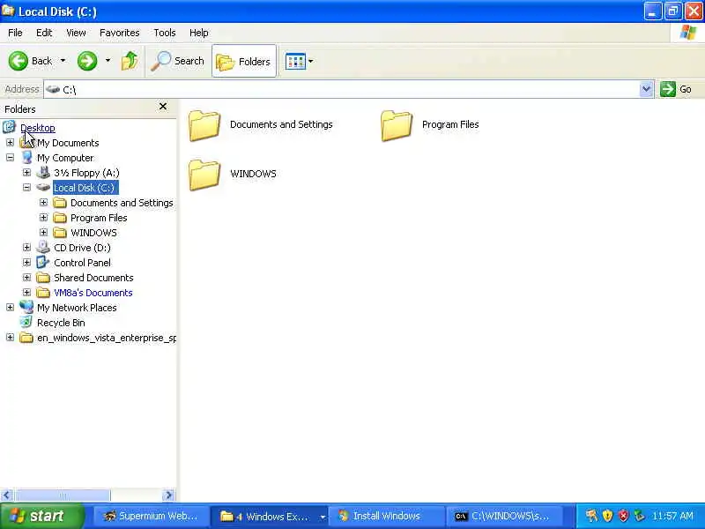
Task: Click the Program Files tree folder icon
Action: pos(60,218)
